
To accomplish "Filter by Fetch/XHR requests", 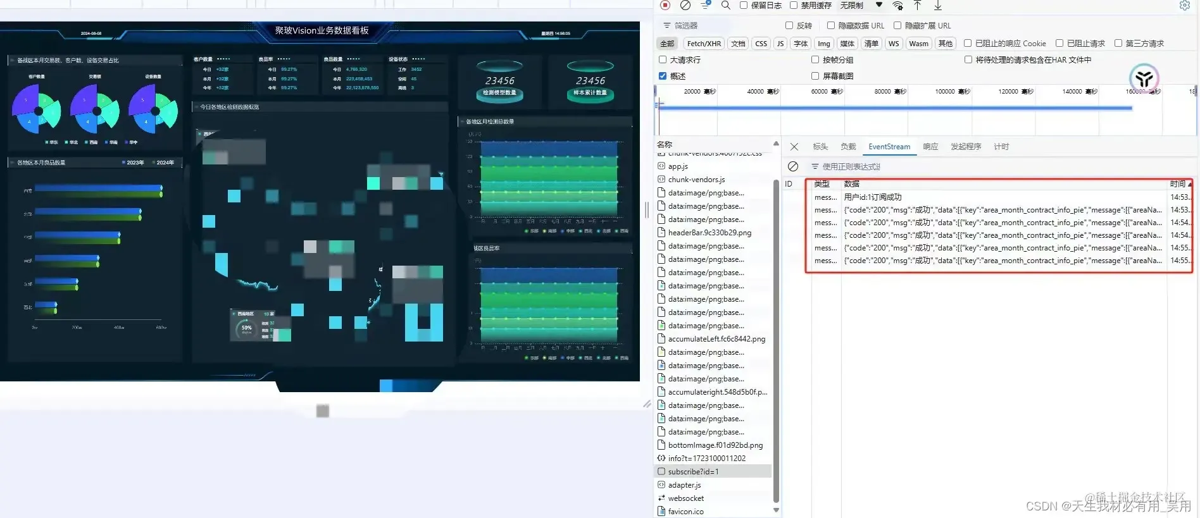I will click(x=704, y=44).
